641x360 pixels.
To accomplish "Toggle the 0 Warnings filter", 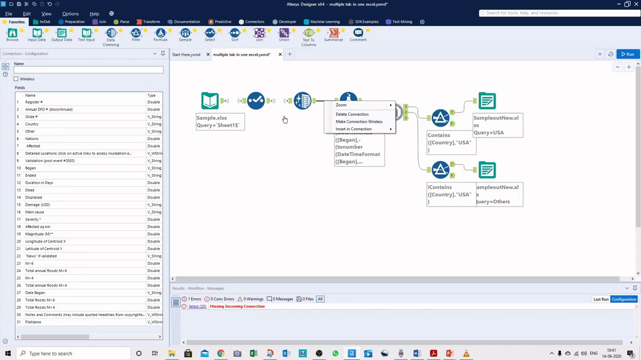I will point(251,299).
